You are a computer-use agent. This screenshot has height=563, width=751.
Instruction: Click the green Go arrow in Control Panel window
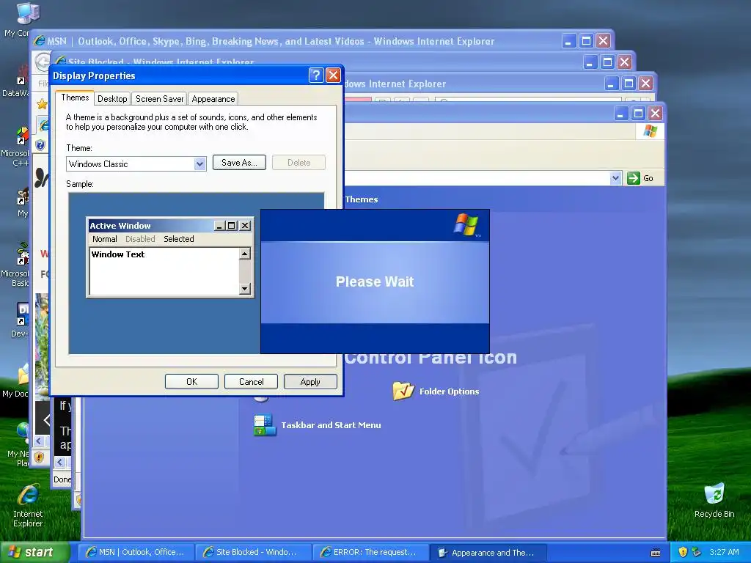point(633,178)
